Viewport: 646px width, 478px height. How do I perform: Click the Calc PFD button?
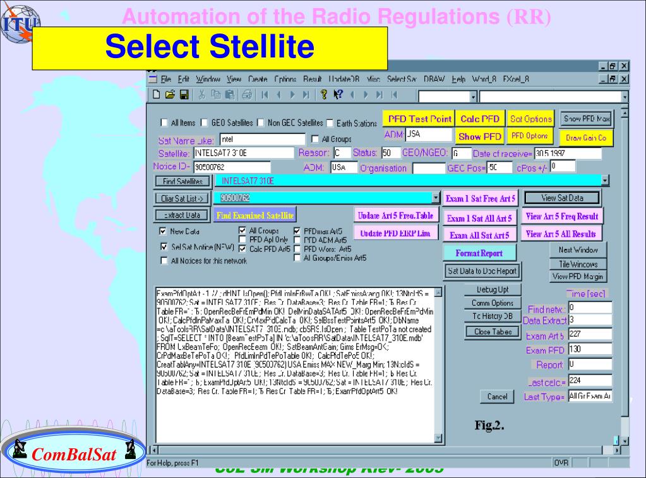tap(479, 119)
